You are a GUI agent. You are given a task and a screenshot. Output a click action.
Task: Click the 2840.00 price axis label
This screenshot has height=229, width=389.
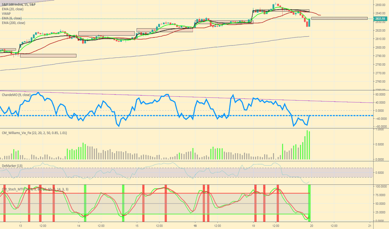(380, 13)
